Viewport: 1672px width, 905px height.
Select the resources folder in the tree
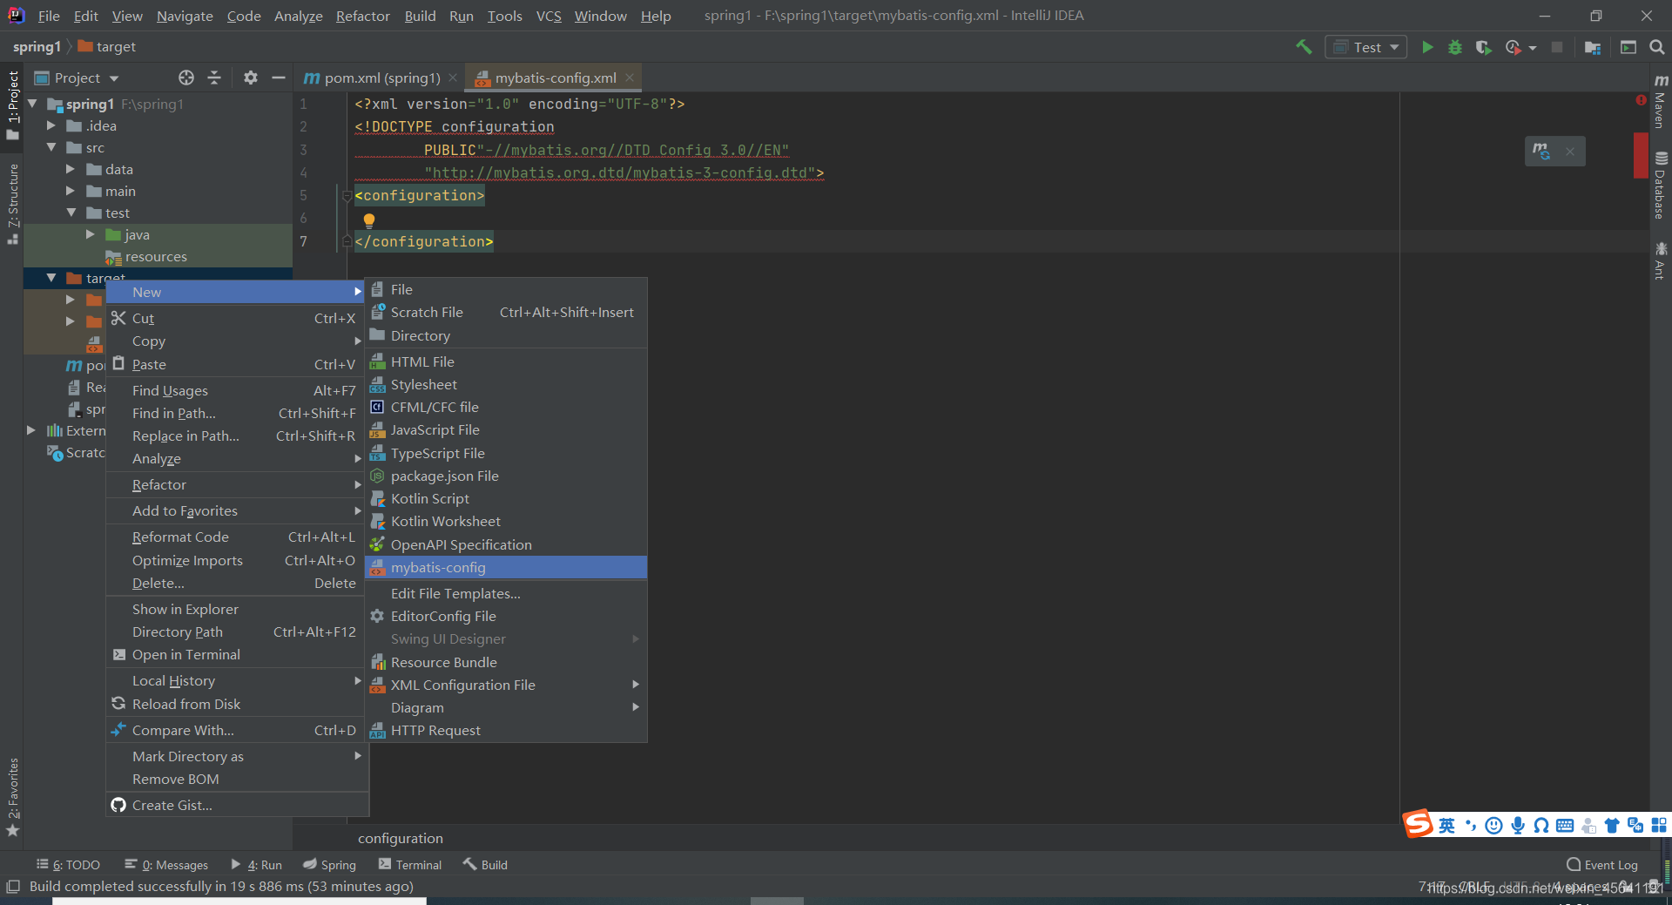coord(155,257)
